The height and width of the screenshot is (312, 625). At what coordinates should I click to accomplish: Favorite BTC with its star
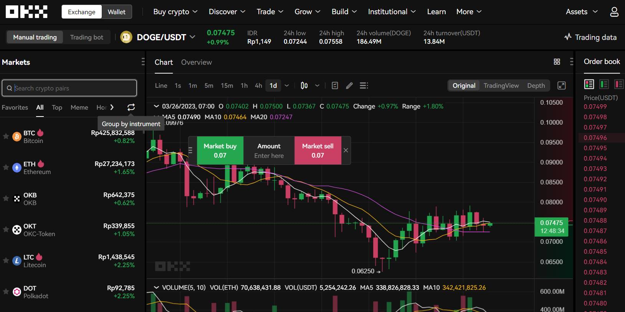tap(6, 136)
